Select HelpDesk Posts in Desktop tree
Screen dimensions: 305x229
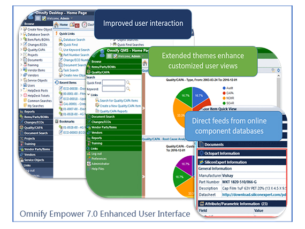pyautogui.click(x=37, y=90)
